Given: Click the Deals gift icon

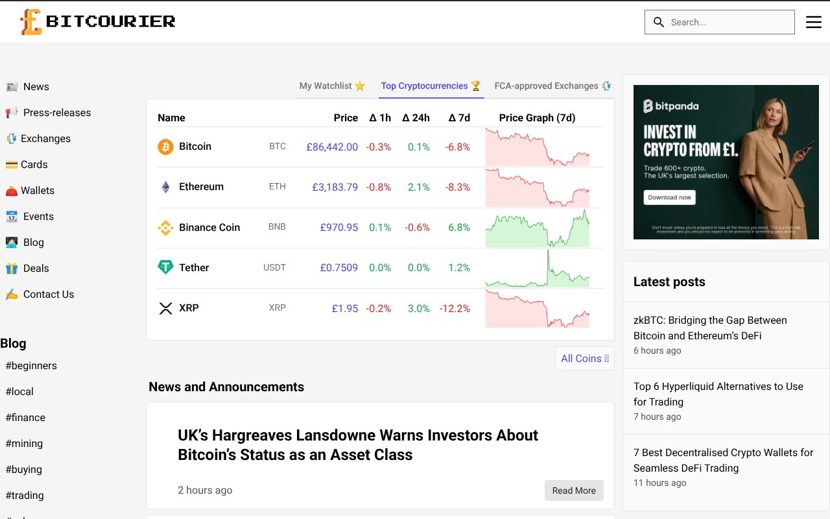Looking at the screenshot, I should pyautogui.click(x=12, y=268).
